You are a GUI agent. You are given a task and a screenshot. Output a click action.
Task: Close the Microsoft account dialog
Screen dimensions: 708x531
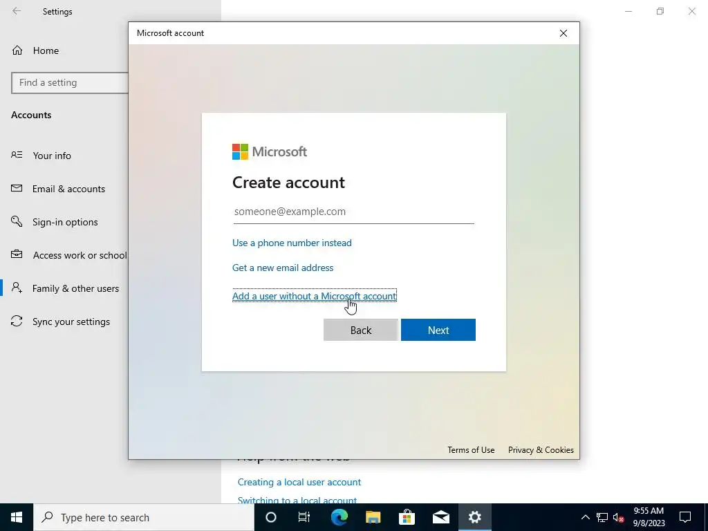[x=563, y=33]
